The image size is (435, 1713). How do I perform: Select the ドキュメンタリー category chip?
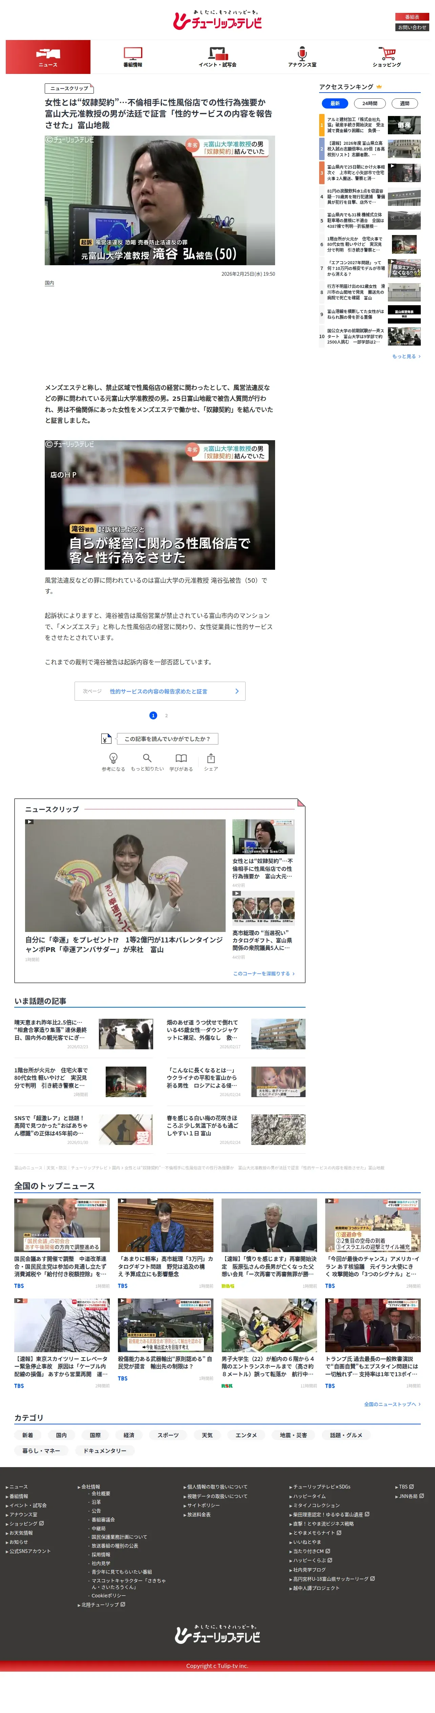[x=104, y=1450]
